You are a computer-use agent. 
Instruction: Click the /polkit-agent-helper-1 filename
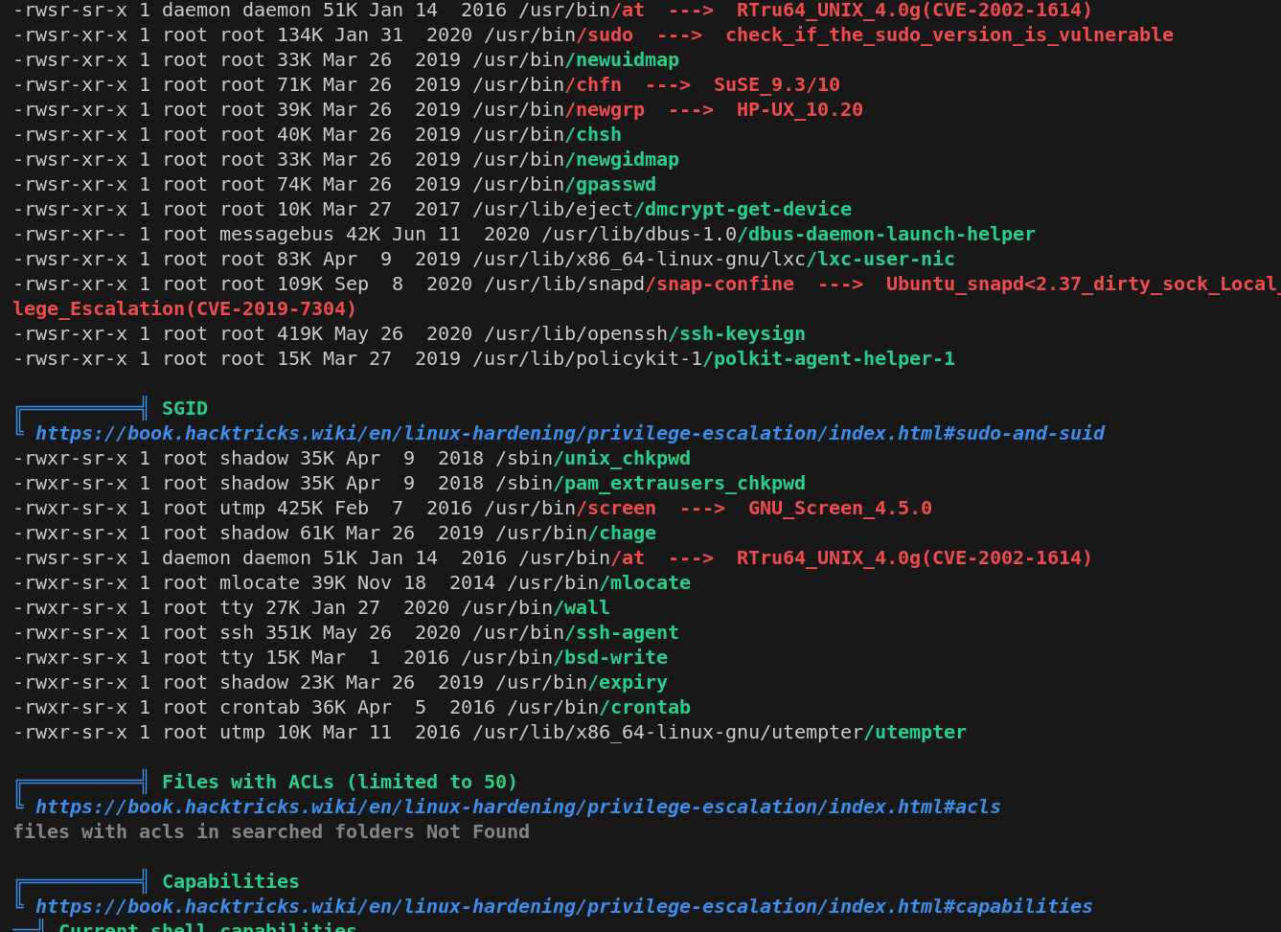coord(829,358)
